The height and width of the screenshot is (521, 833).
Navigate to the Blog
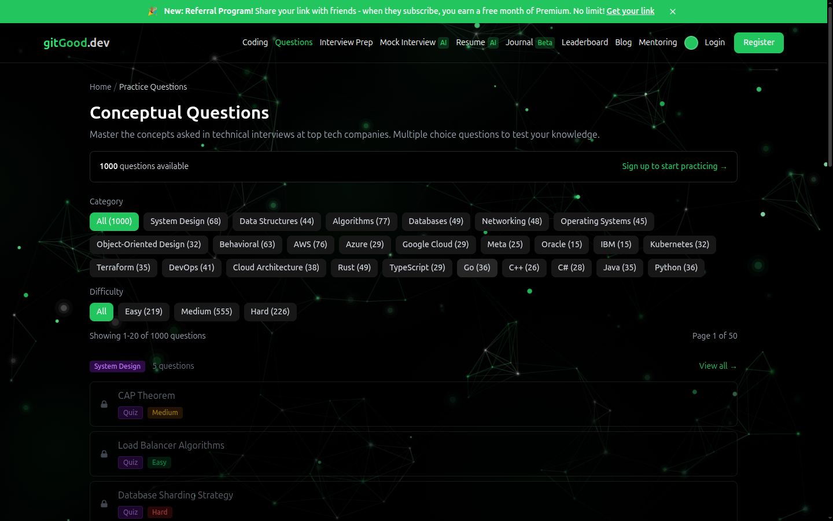[x=623, y=42]
